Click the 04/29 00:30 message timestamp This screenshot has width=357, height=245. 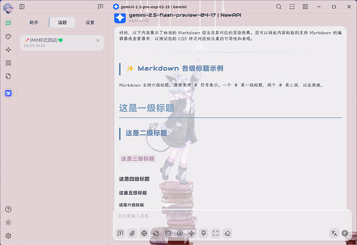(139, 21)
